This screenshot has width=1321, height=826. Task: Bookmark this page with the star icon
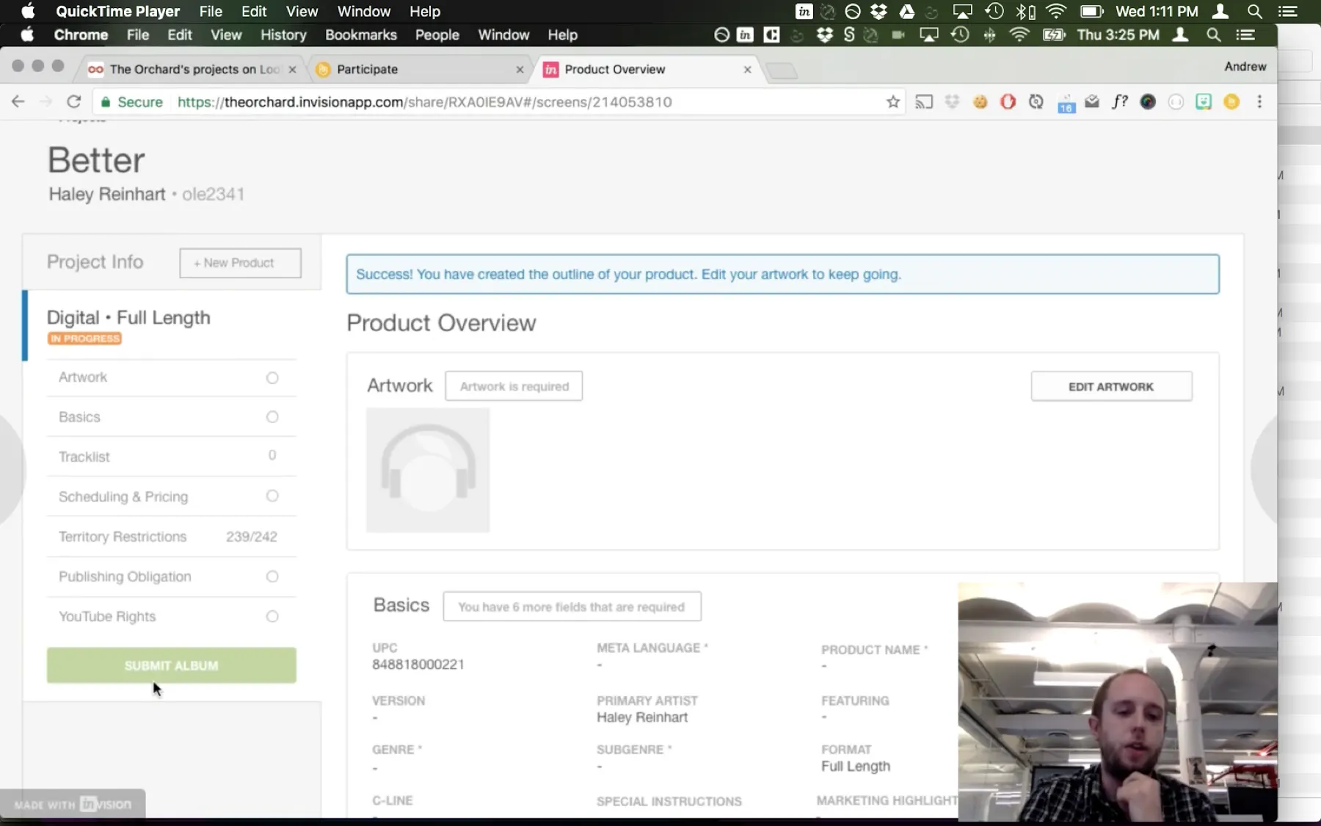pos(892,102)
